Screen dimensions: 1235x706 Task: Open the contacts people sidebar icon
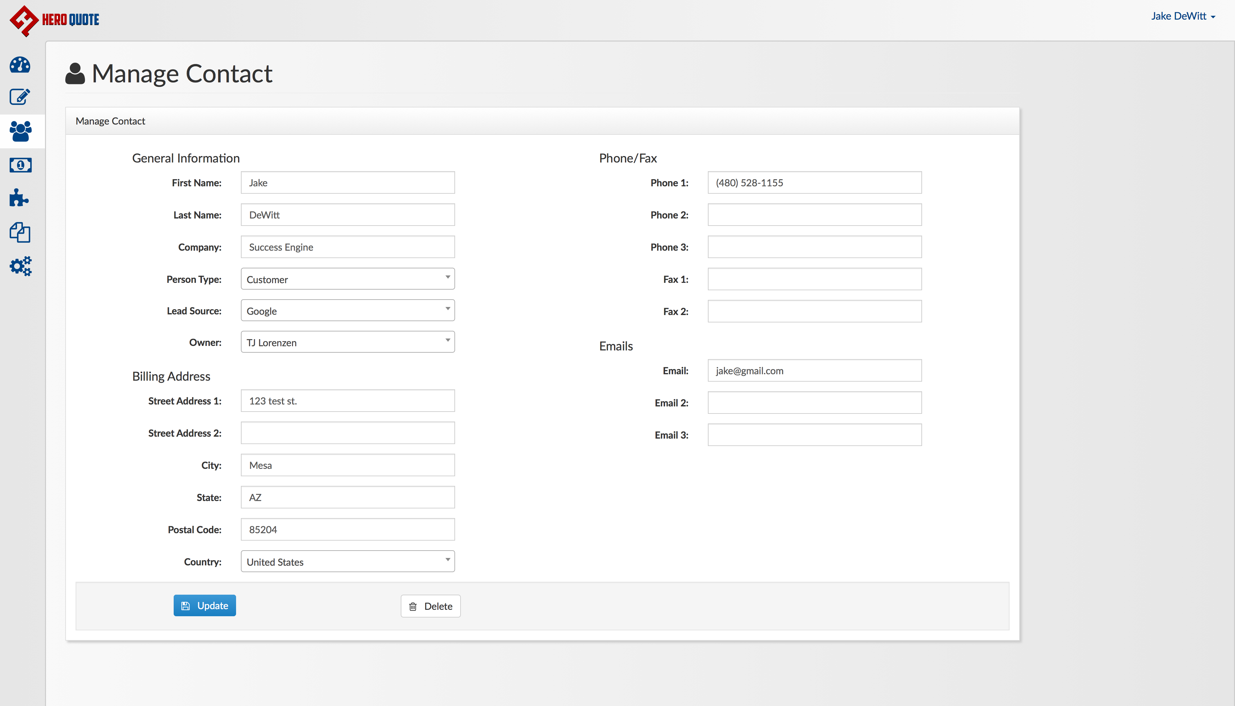pyautogui.click(x=20, y=131)
